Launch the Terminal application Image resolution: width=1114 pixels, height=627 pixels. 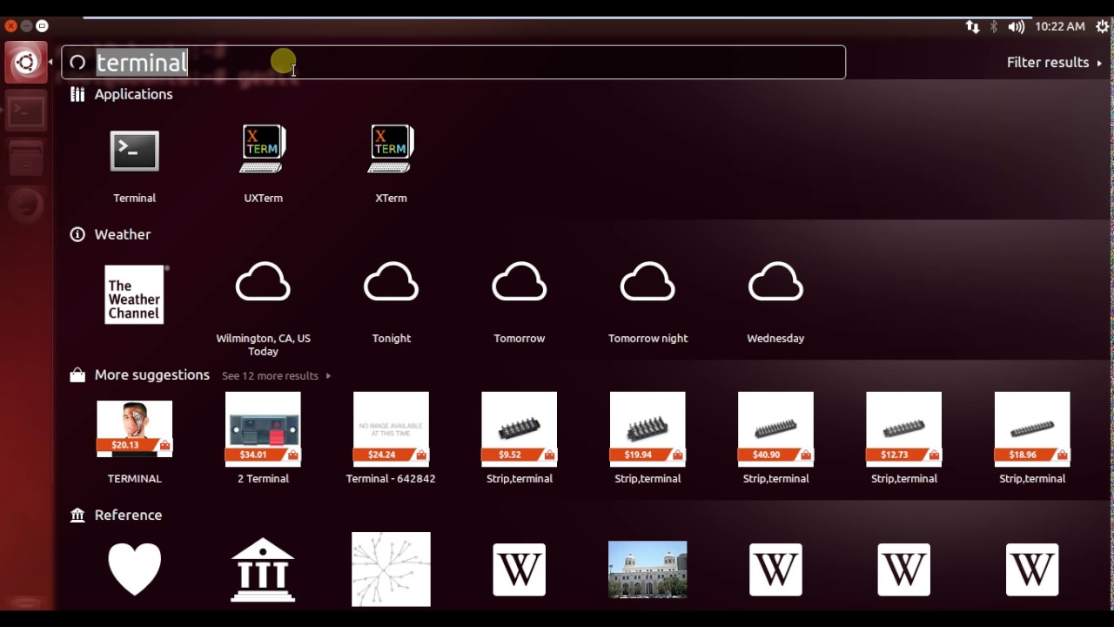(x=134, y=152)
